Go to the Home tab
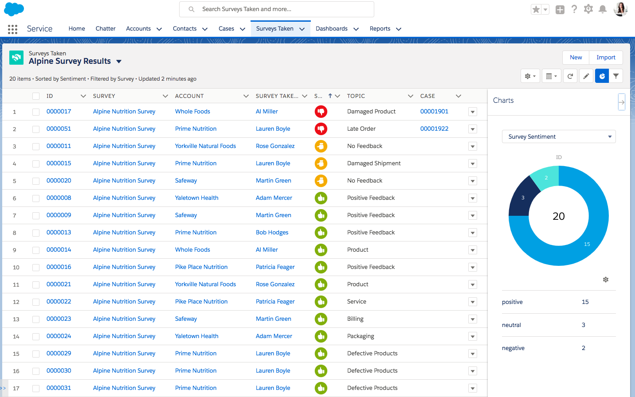Screen dimensions: 635x397 tap(77, 29)
